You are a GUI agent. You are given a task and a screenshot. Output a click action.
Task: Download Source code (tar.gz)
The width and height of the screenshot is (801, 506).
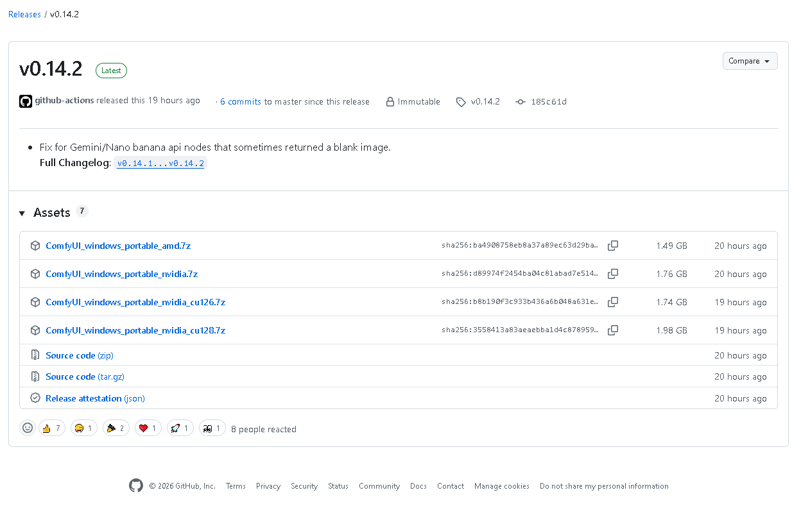click(85, 376)
